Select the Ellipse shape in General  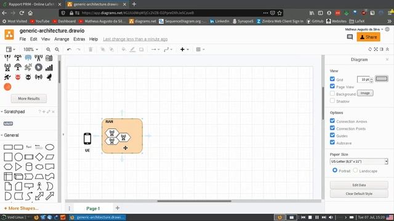click(x=49, y=147)
